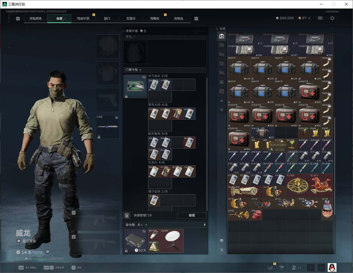Click the golden rose item in warehouse
This screenshot has width=353, height=273.
239,215
